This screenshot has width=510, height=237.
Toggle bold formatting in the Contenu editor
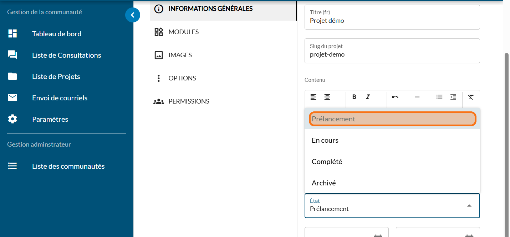pos(354,97)
